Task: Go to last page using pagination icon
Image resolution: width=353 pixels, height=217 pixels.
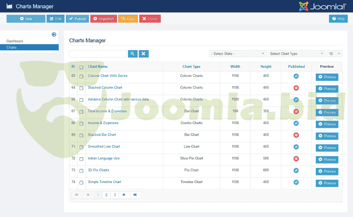Action: pos(135,195)
